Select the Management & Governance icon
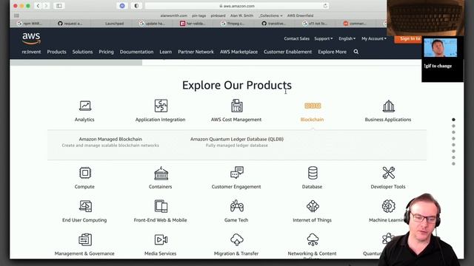 point(85,239)
